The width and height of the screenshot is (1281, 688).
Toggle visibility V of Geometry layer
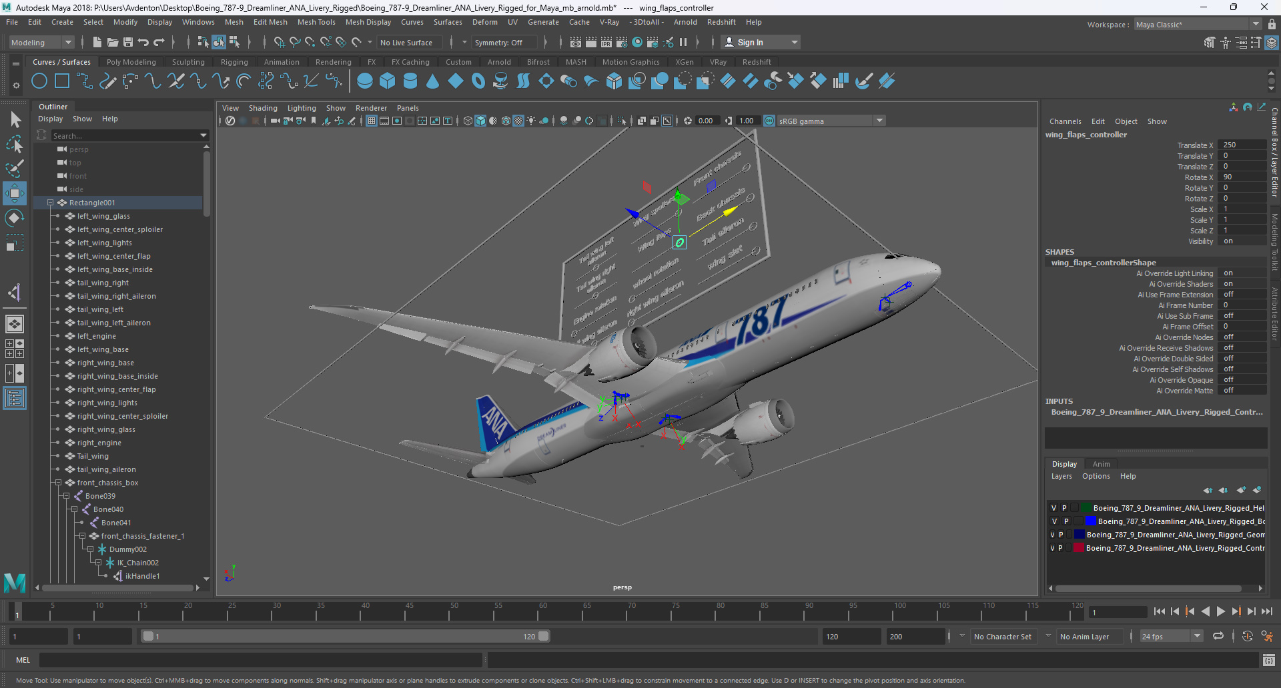point(1053,535)
